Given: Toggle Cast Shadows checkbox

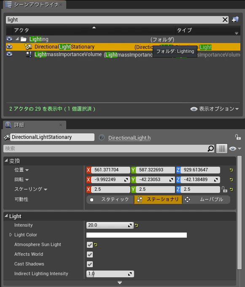Looking at the screenshot, I should (90, 264).
